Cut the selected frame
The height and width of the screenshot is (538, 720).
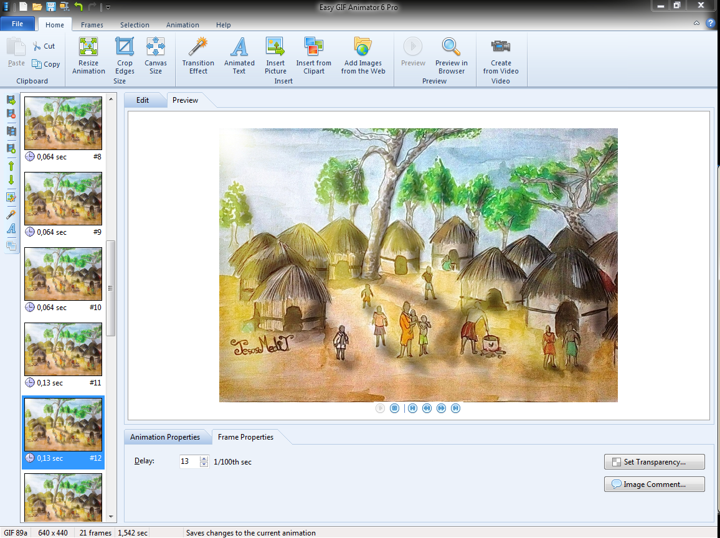coord(44,46)
